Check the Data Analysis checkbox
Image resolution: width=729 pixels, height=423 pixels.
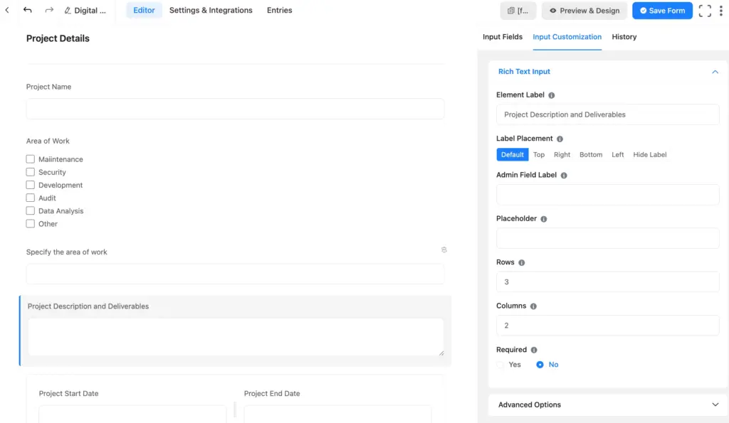pyautogui.click(x=30, y=211)
